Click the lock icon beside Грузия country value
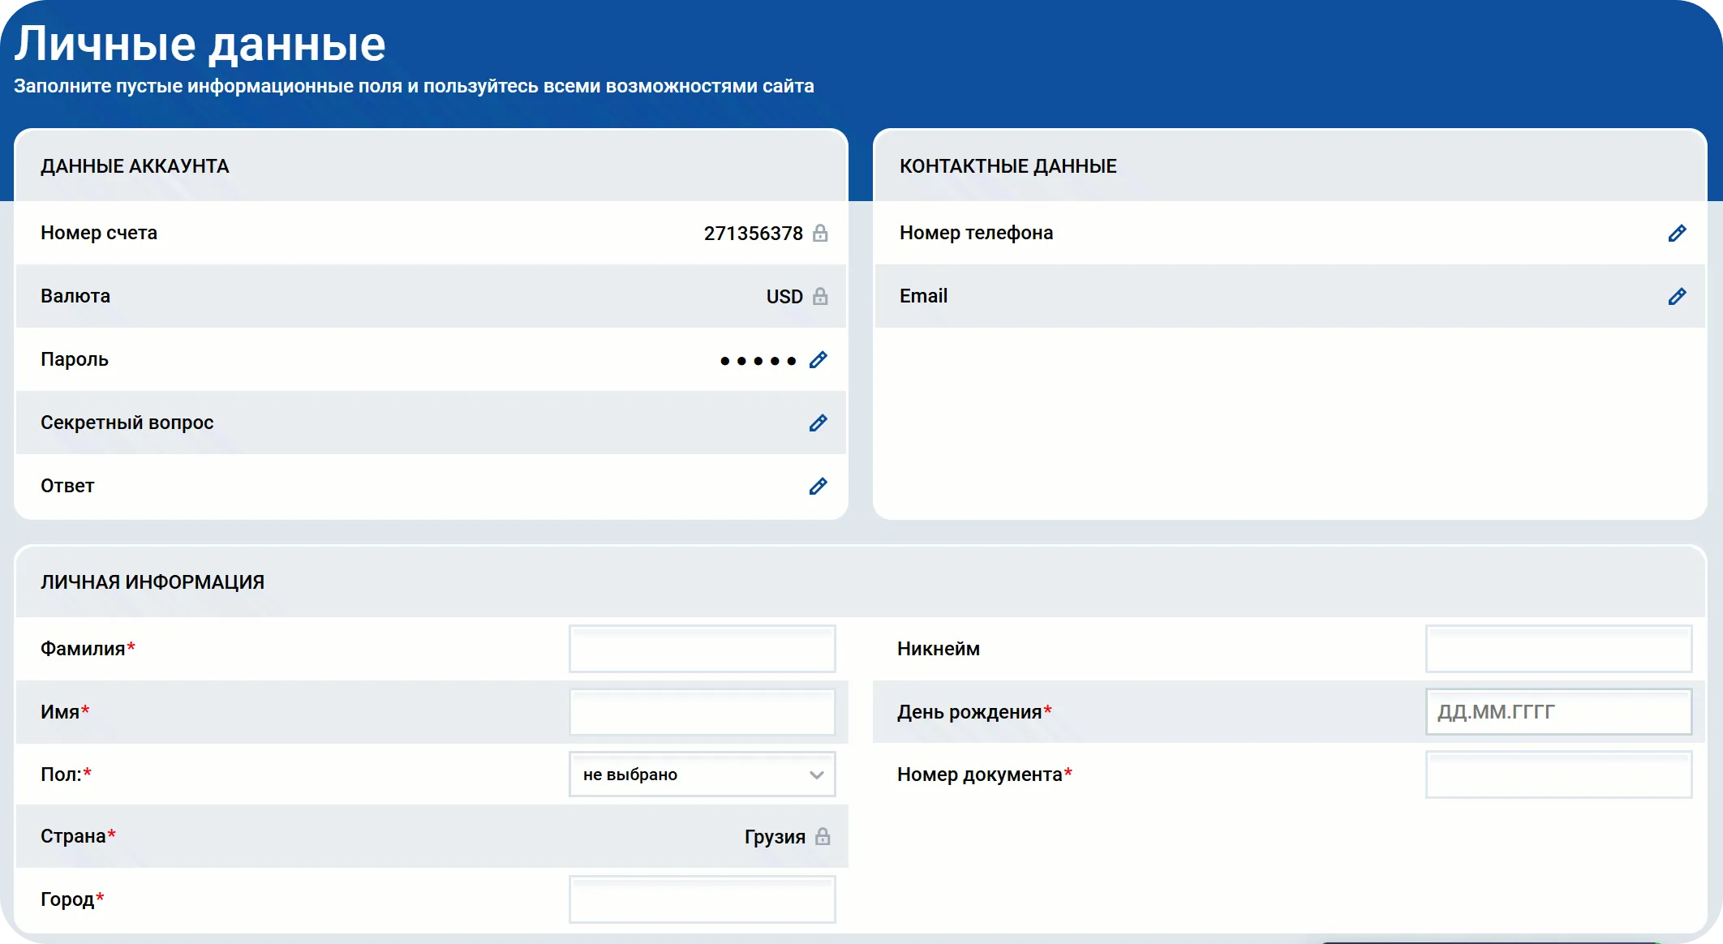The width and height of the screenshot is (1723, 944). point(824,836)
